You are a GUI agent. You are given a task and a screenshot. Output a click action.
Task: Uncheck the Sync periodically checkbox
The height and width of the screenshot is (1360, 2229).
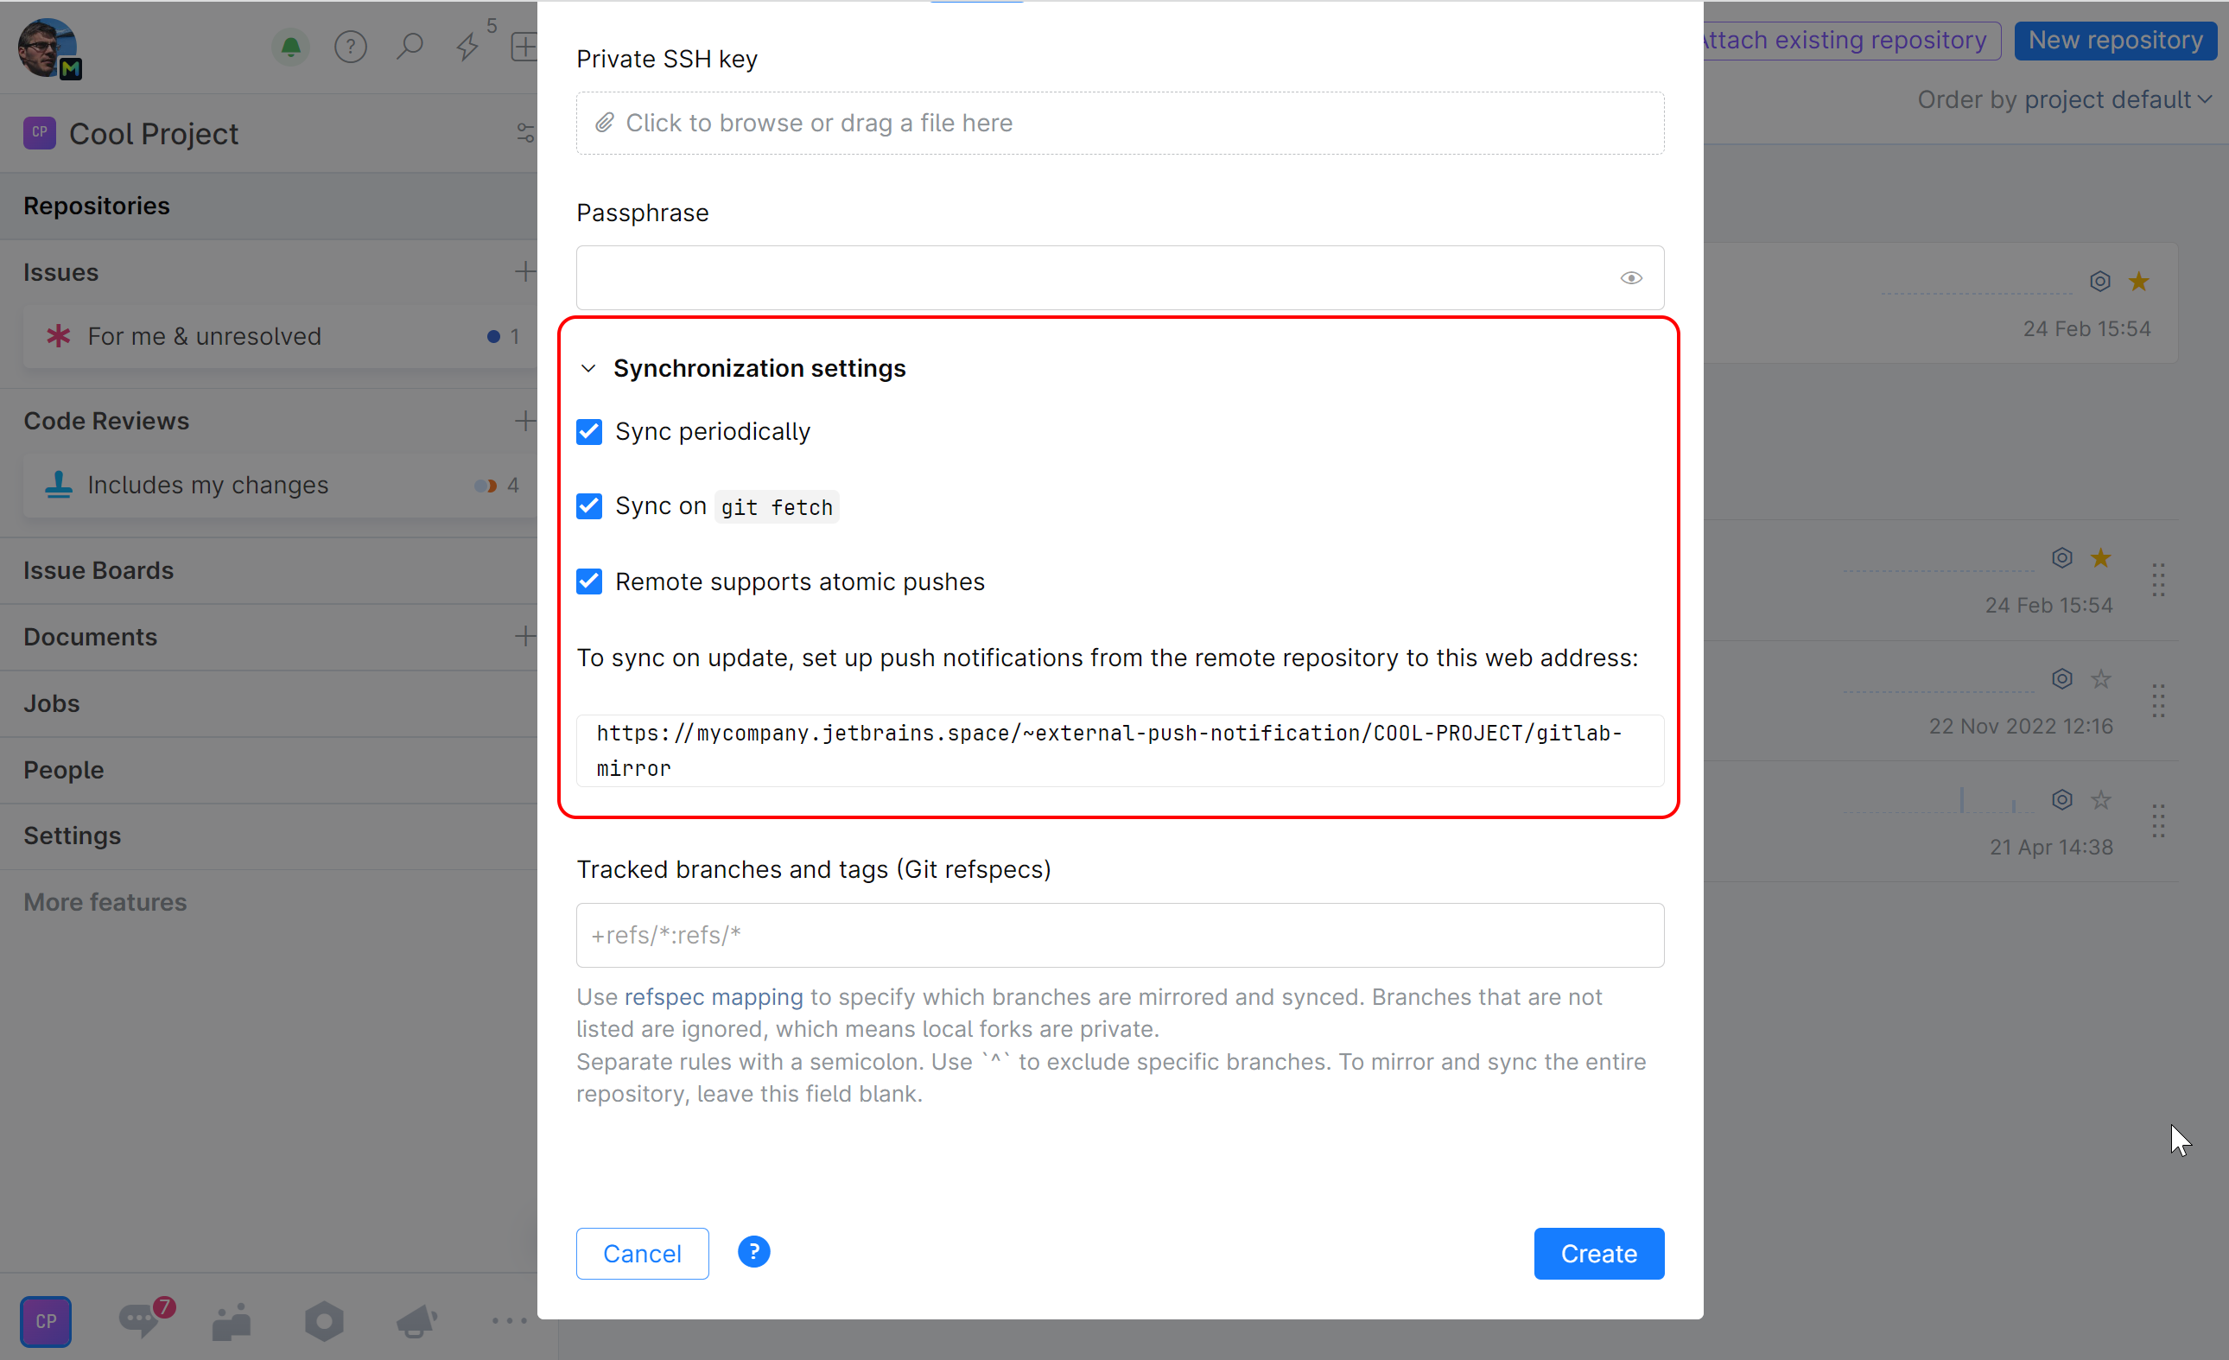(x=589, y=432)
